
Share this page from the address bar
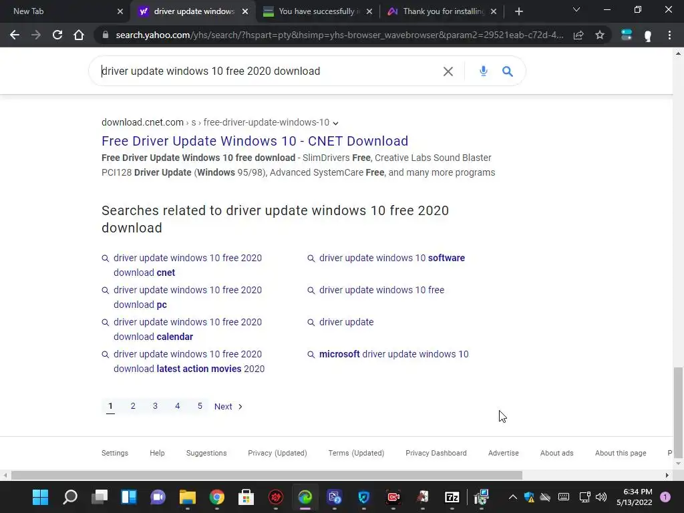pyautogui.click(x=578, y=35)
